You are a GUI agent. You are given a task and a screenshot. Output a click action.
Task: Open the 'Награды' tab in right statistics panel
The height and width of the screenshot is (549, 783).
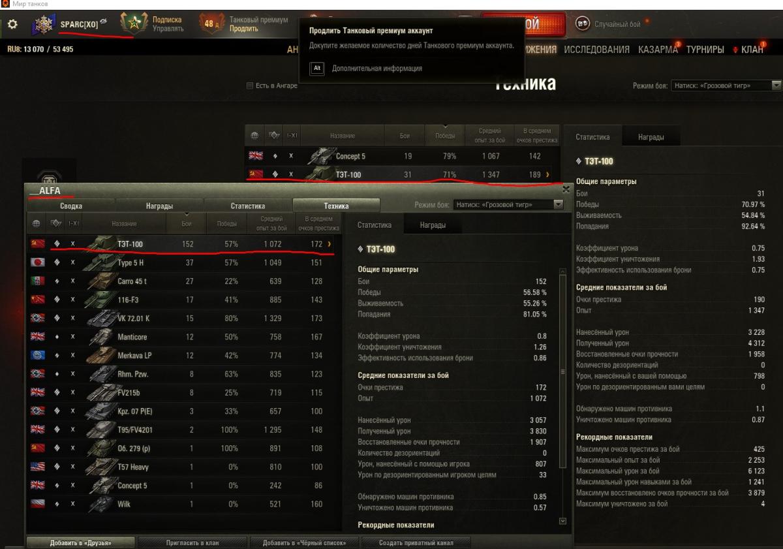pos(651,138)
